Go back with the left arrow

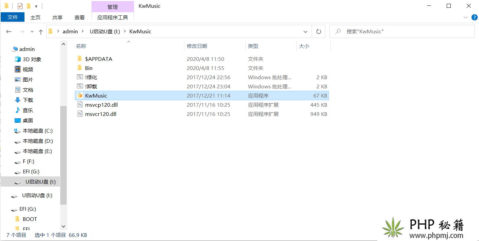pos(9,32)
